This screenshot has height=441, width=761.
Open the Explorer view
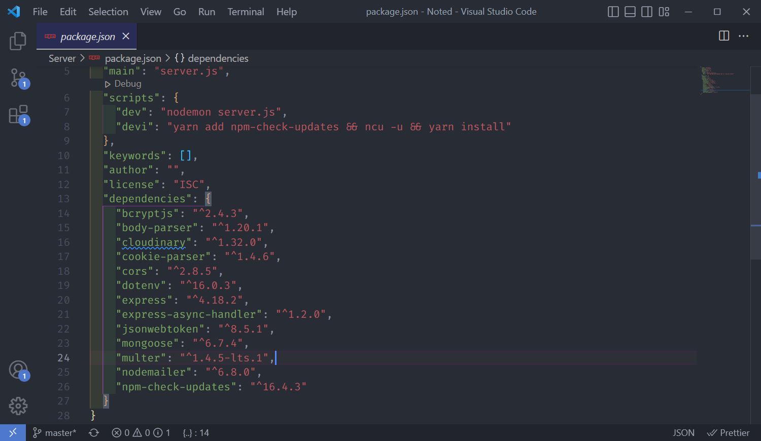point(18,41)
